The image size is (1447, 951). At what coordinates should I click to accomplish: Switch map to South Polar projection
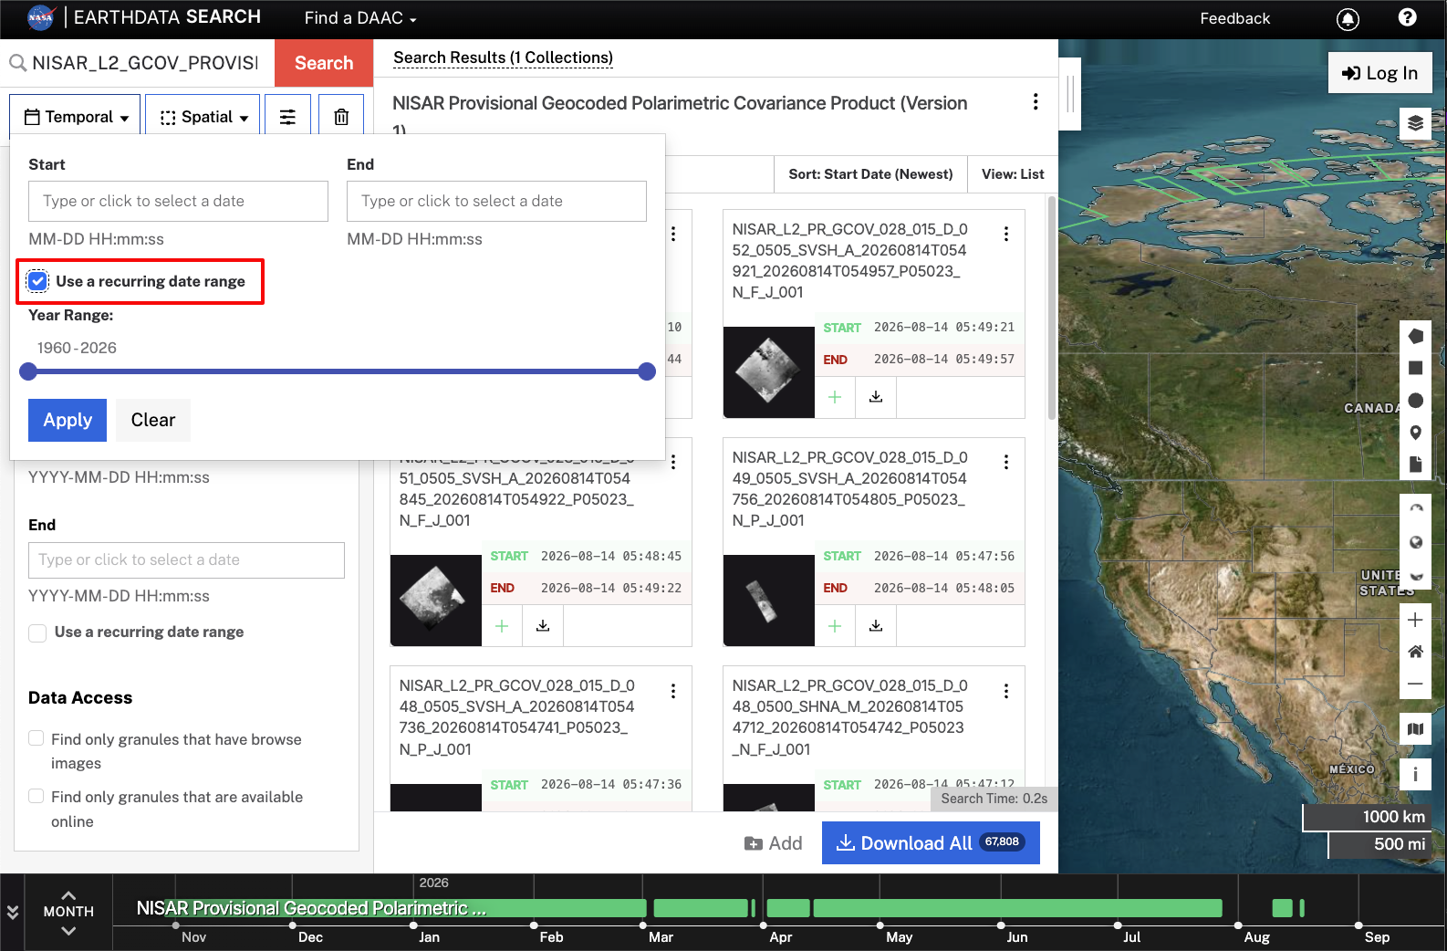[x=1415, y=575]
